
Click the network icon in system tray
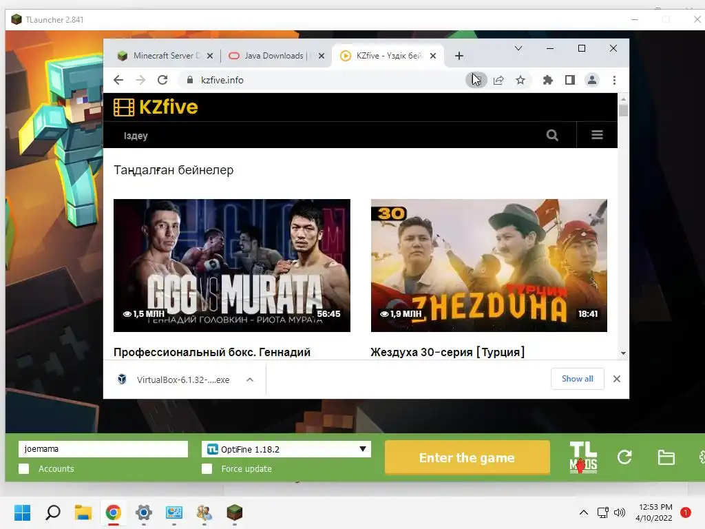click(x=602, y=512)
